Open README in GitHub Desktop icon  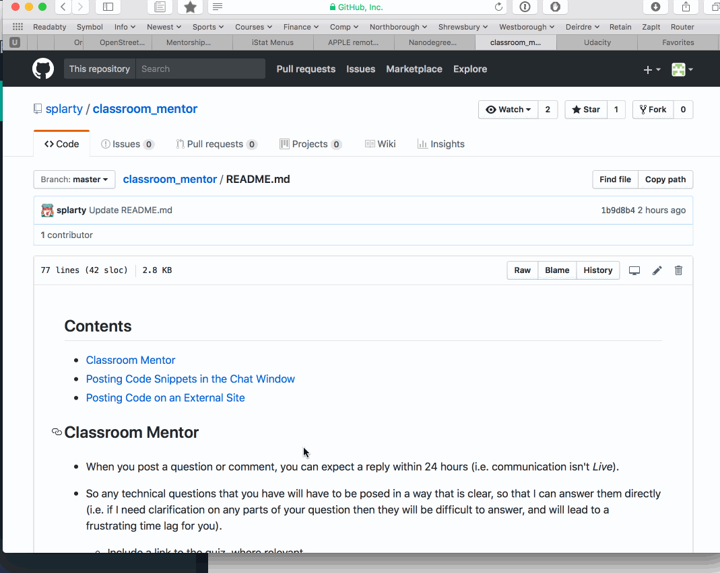pos(634,270)
